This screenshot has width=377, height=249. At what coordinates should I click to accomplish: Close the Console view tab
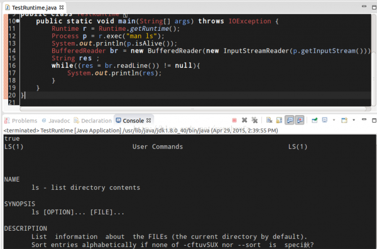(148, 120)
